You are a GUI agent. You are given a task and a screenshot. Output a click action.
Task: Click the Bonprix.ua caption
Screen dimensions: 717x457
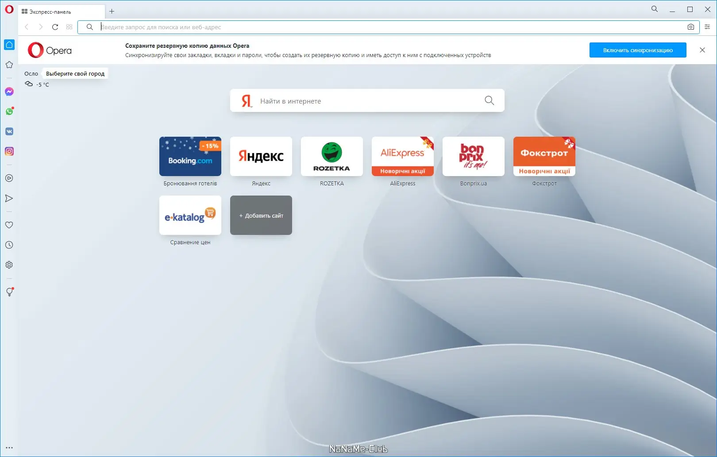click(474, 183)
